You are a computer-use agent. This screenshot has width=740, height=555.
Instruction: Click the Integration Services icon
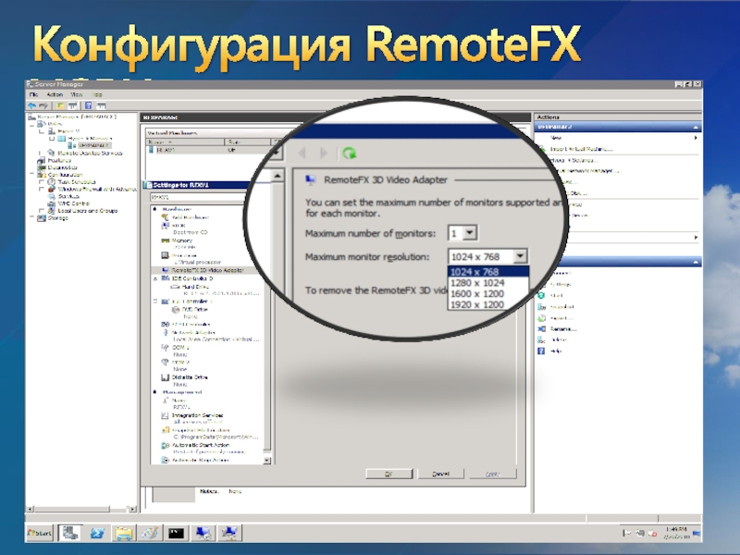(166, 415)
